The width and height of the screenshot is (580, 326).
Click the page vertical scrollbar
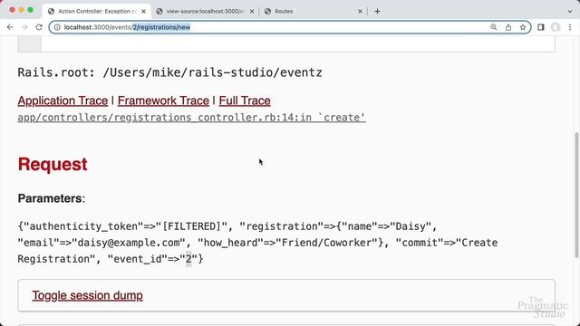coord(576,195)
